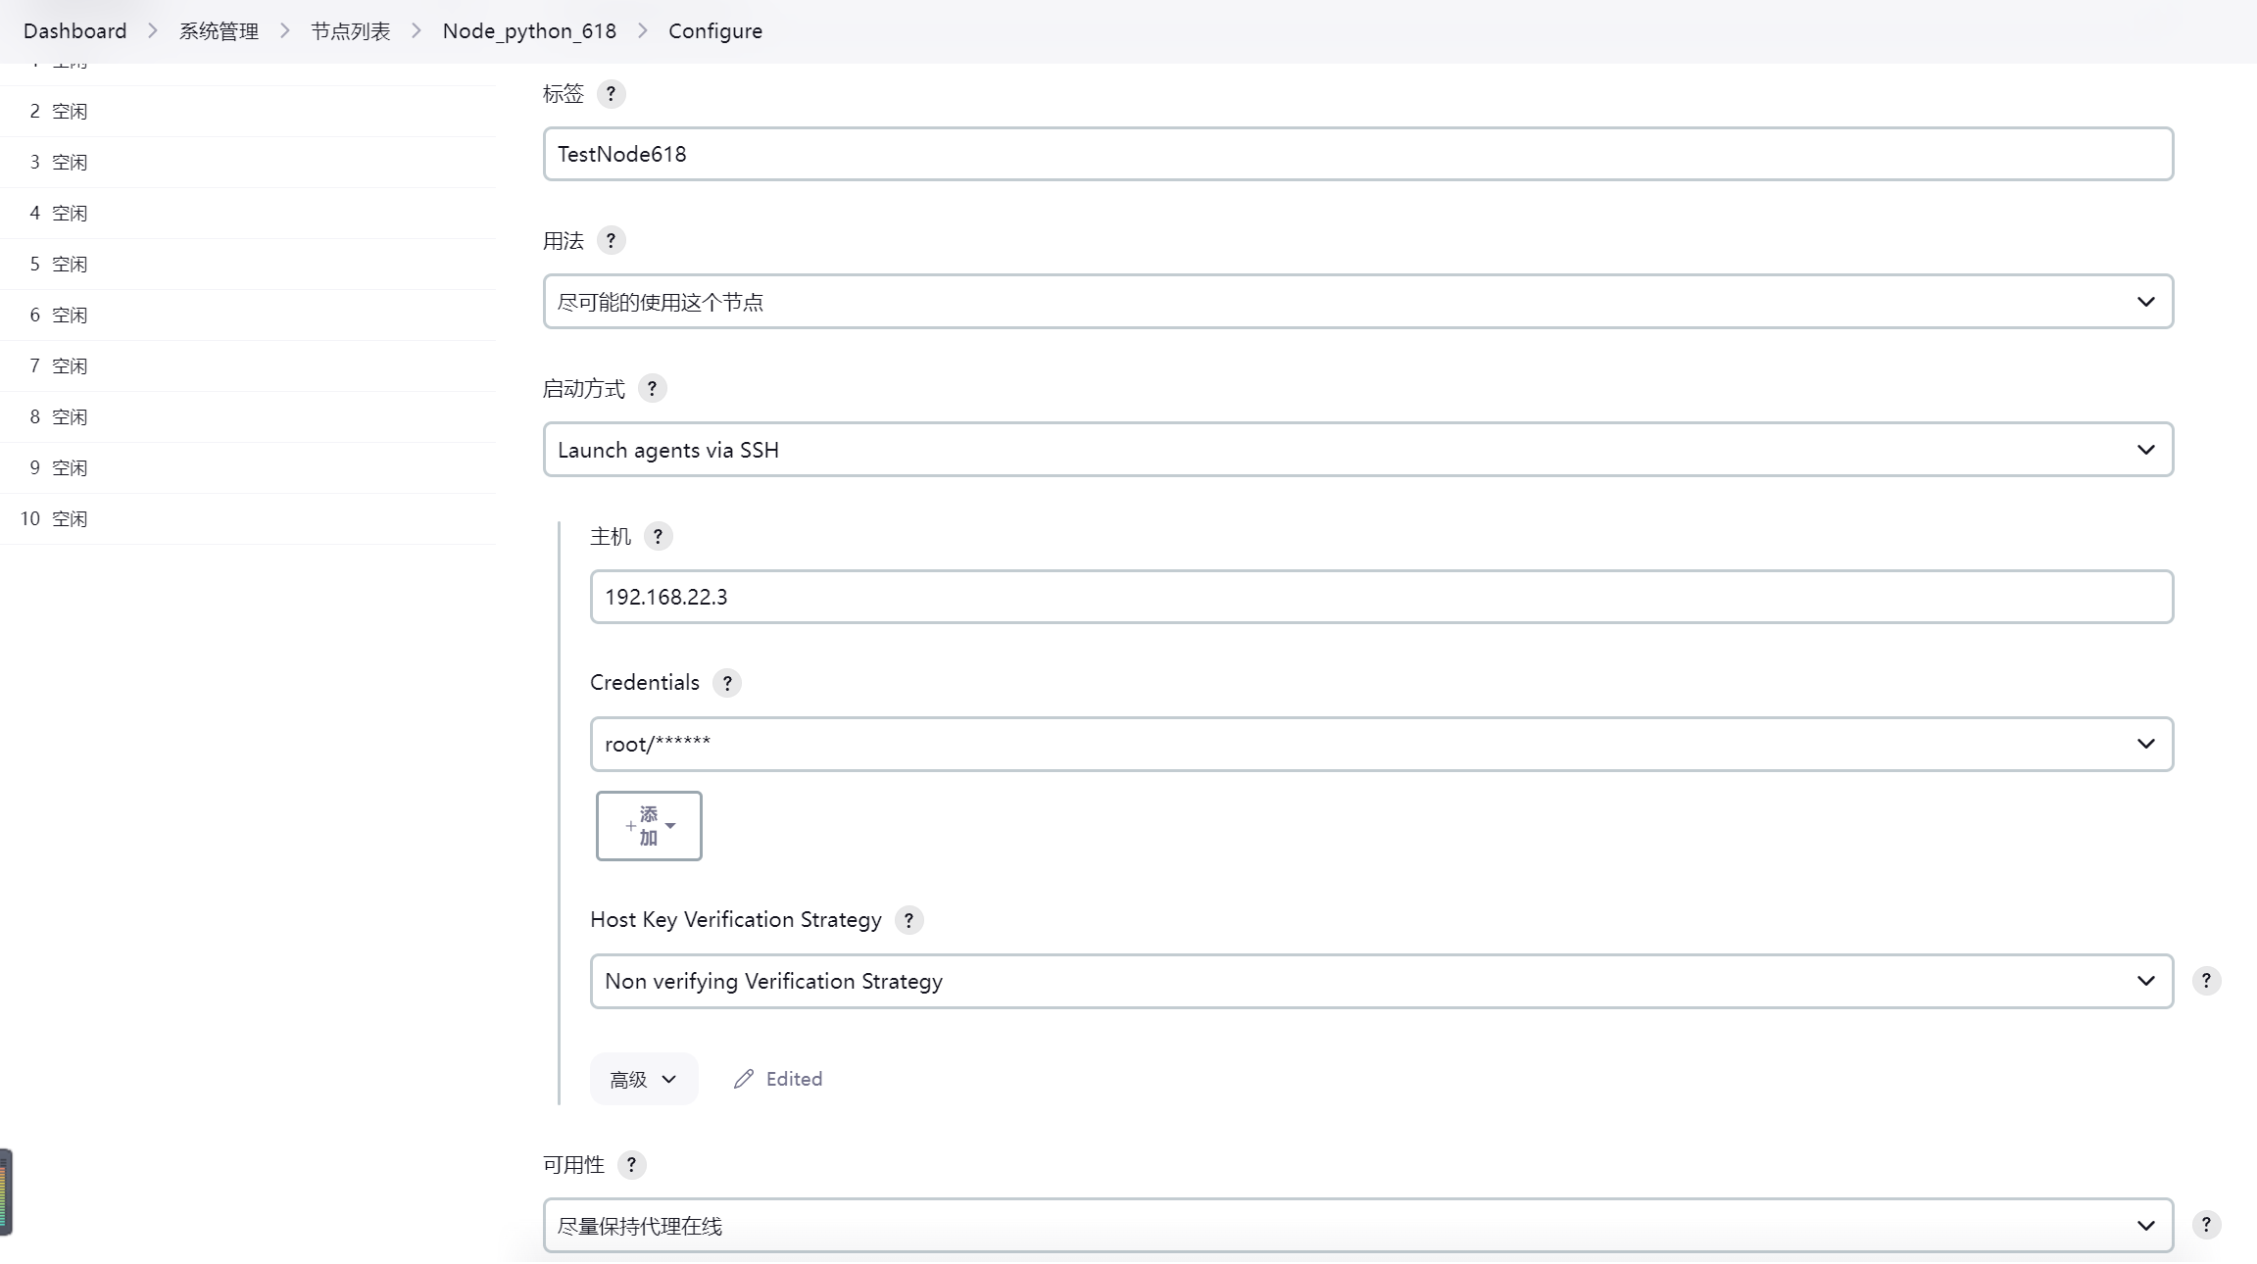
Task: Go to Dashboard breadcrumb
Action: pos(74,31)
